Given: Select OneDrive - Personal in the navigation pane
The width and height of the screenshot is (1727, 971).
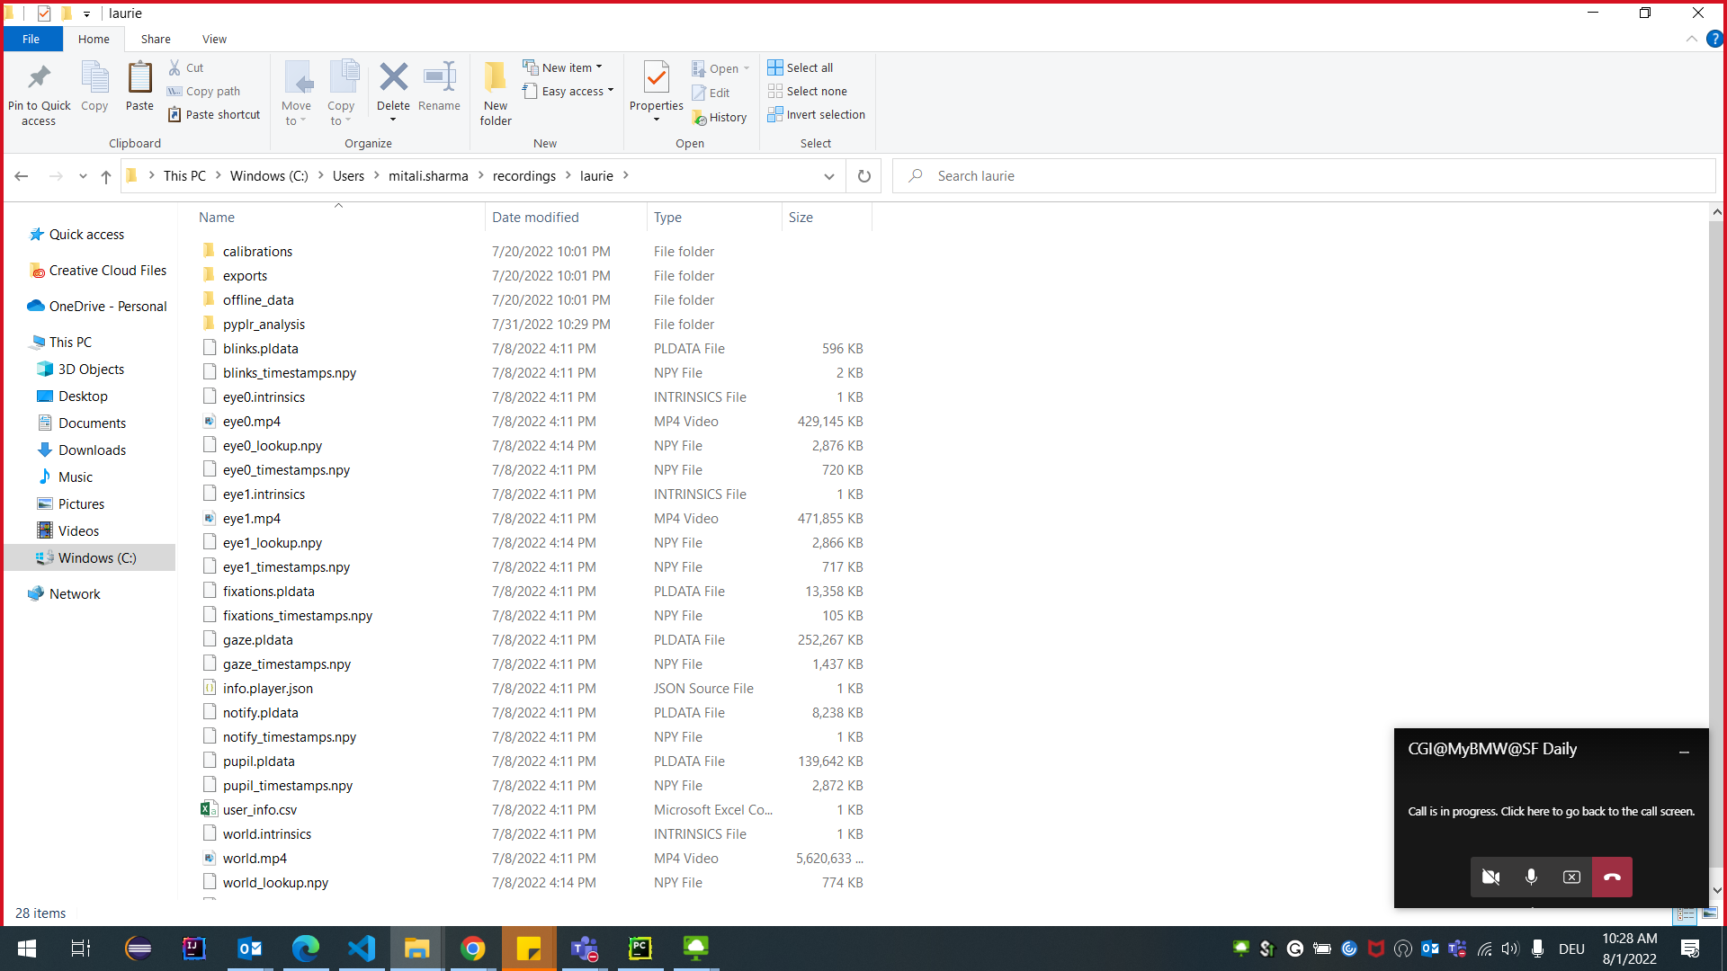Looking at the screenshot, I should click(x=108, y=306).
